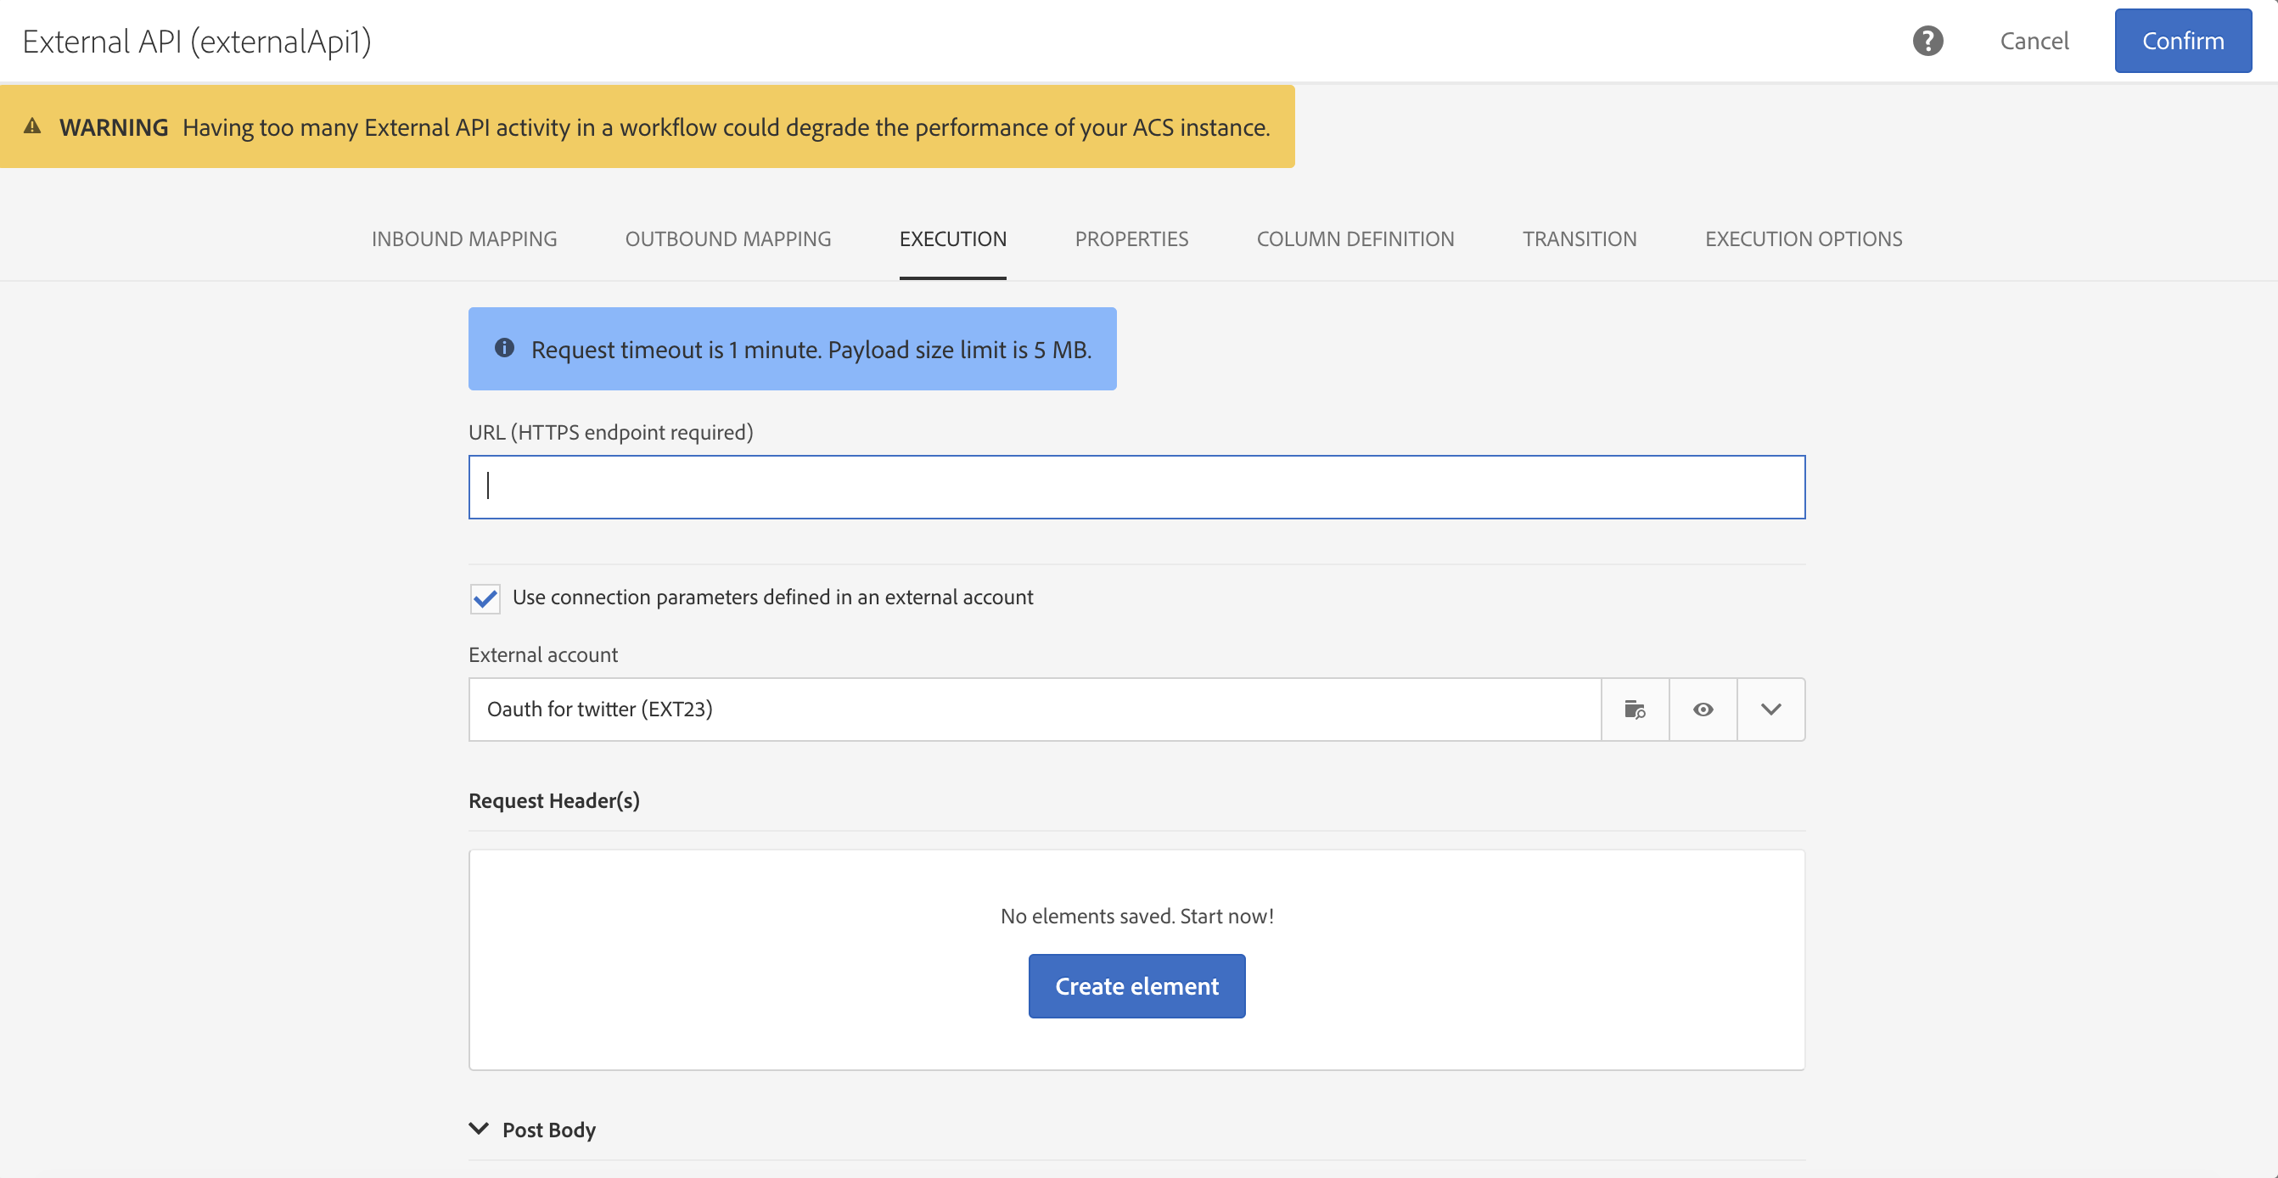2278x1178 pixels.
Task: Uncheck Use connection parameters checkbox
Action: [x=485, y=598]
